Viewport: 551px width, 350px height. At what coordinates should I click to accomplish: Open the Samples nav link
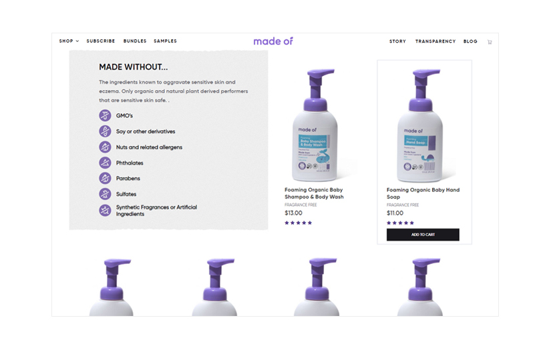point(165,41)
